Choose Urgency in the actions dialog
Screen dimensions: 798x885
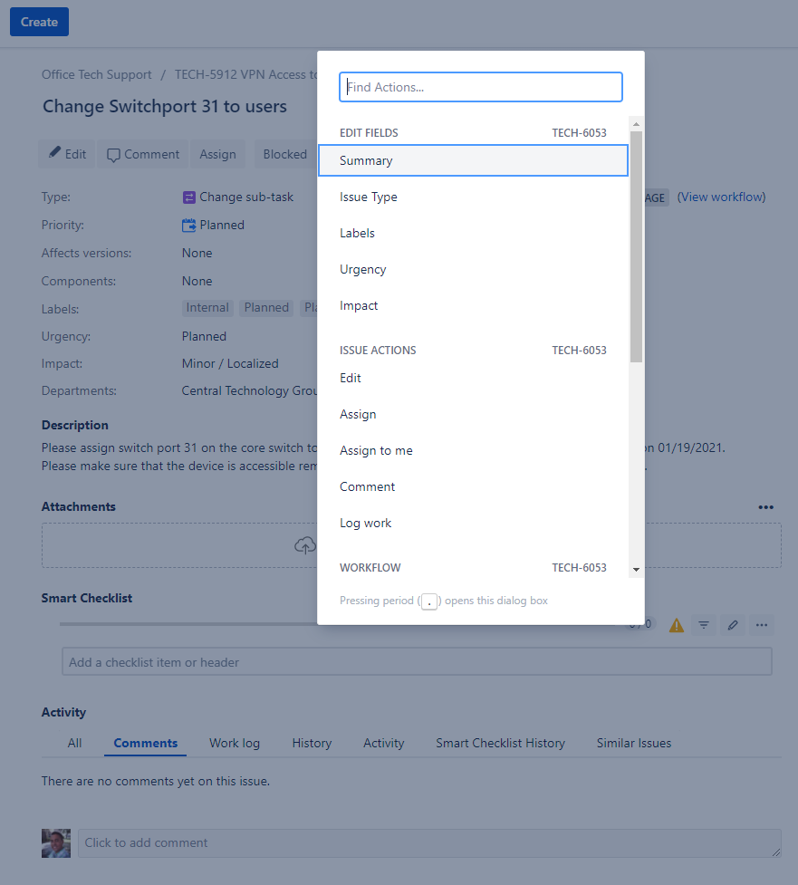coord(473,269)
